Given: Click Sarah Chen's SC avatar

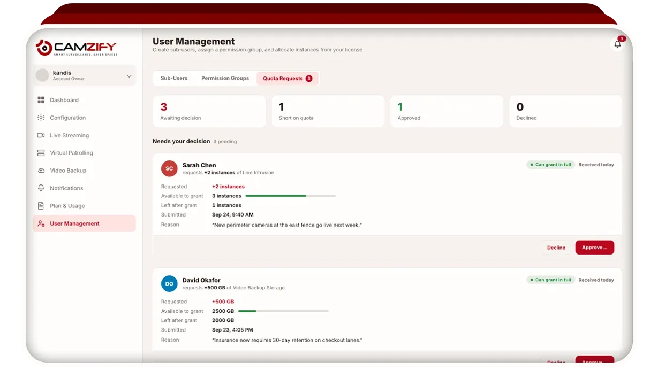Looking at the screenshot, I should 169,168.
